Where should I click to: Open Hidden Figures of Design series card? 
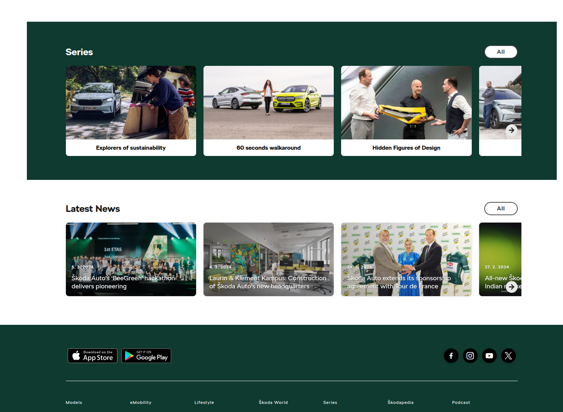point(406,111)
